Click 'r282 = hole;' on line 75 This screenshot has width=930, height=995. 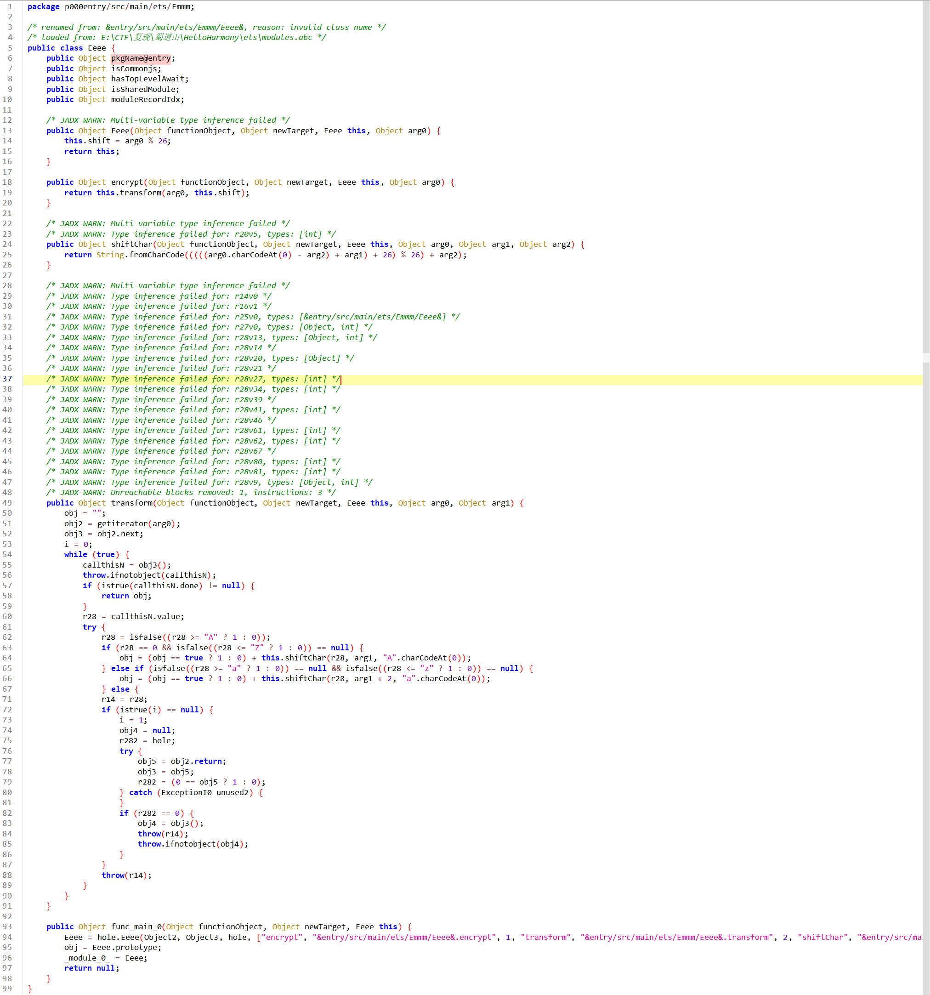point(147,741)
